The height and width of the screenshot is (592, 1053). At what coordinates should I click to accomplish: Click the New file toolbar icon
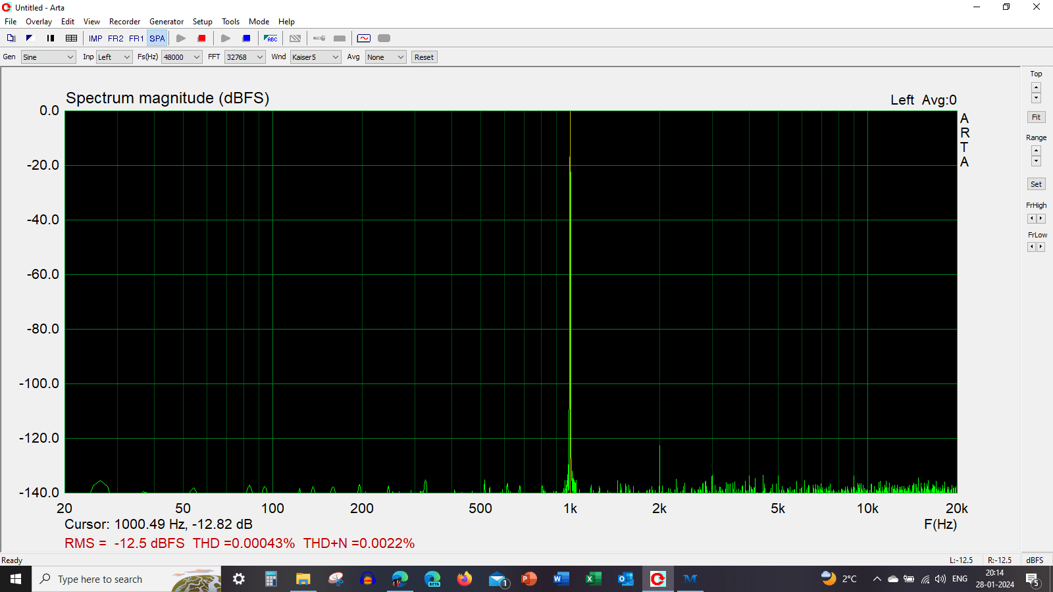11,38
